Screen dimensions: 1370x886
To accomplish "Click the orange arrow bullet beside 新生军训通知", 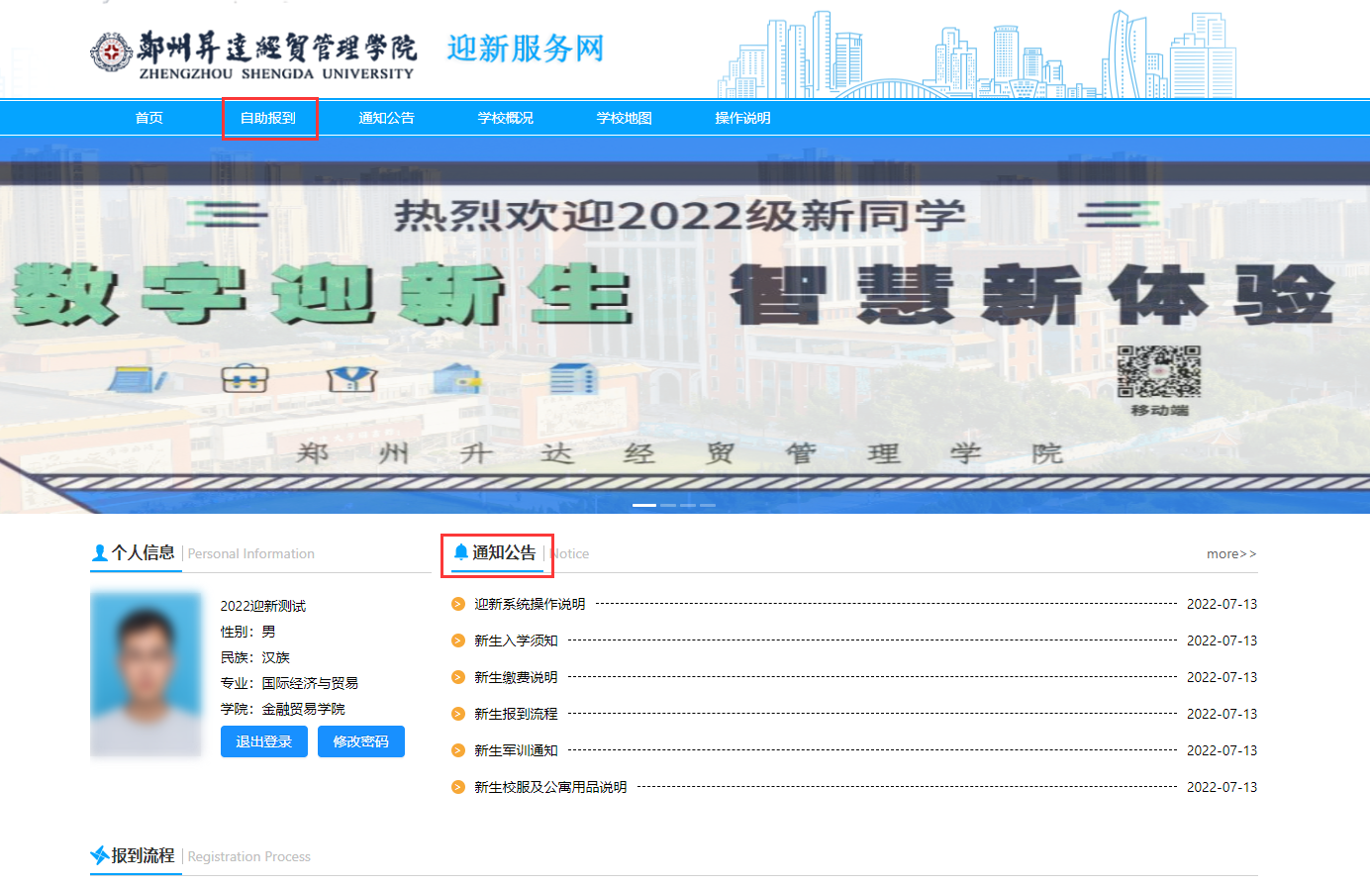I will click(x=458, y=750).
